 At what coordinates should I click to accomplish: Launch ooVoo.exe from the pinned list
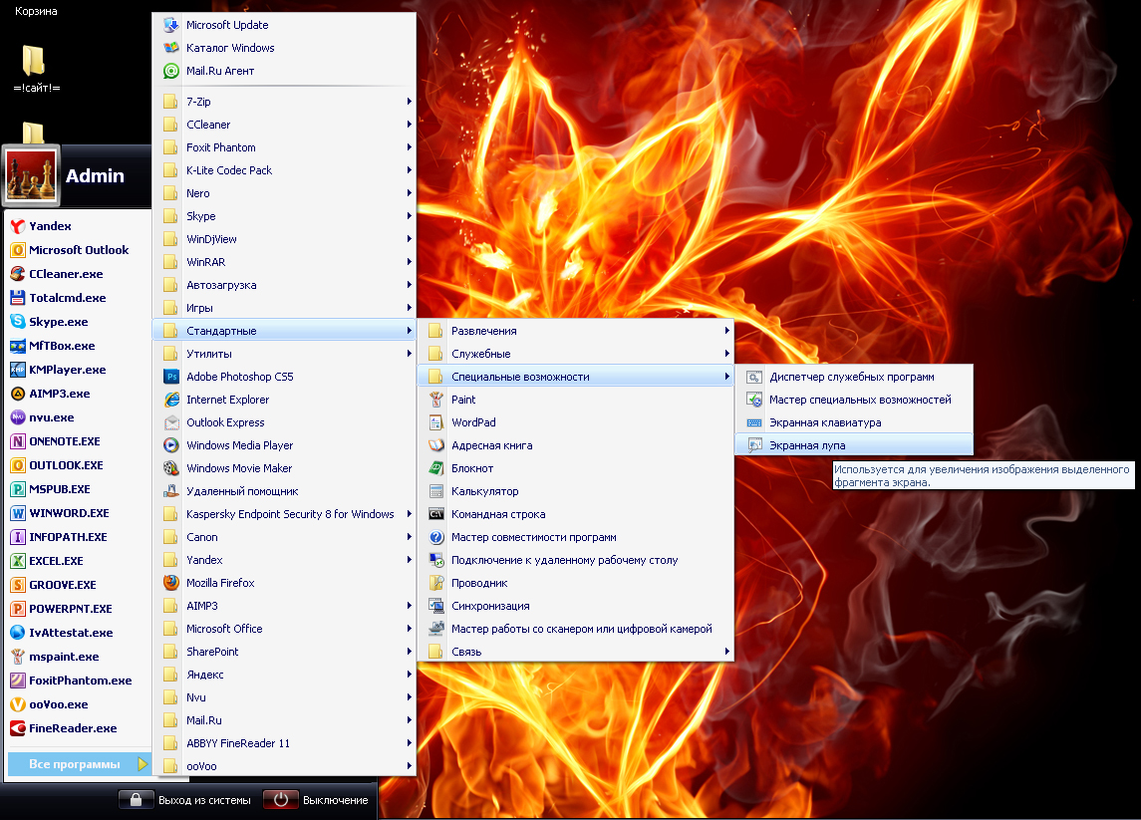pyautogui.click(x=78, y=704)
